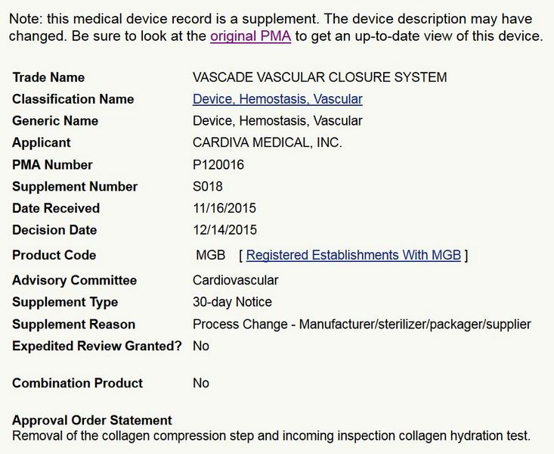Open Registered Establishments With MGB link
This screenshot has width=554, height=454.
click(353, 255)
